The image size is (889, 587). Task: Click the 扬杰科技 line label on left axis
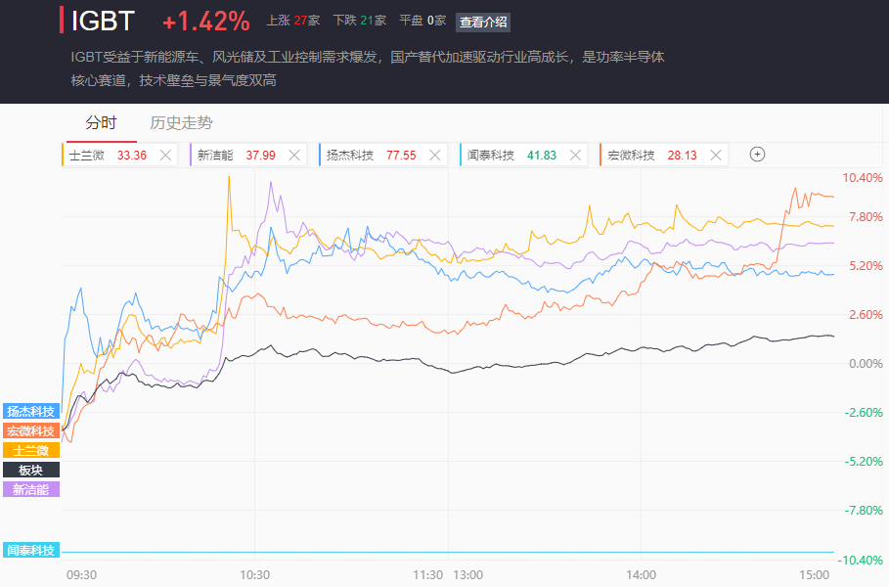[x=31, y=411]
